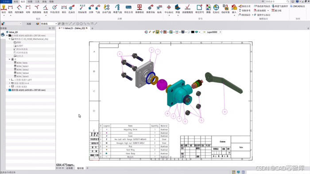The width and height of the screenshot is (310, 174).
Task: Expand the 工程图 视图1 LEFT node
Action: [9, 80]
